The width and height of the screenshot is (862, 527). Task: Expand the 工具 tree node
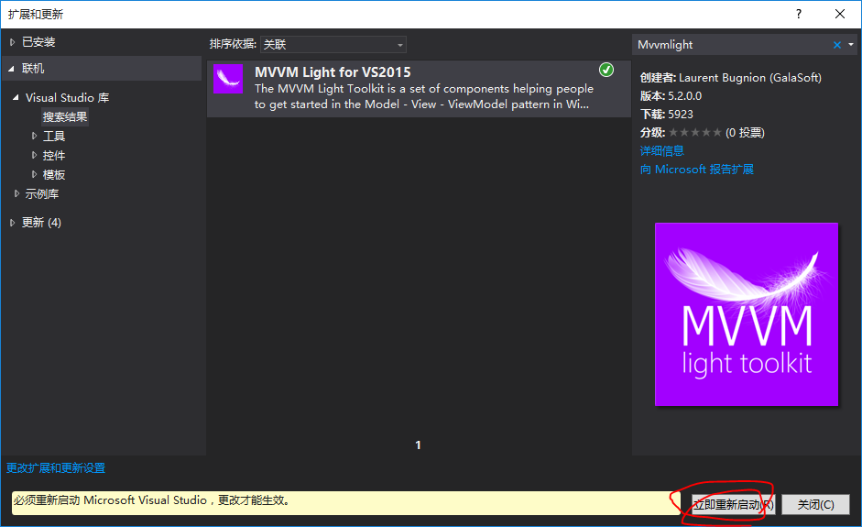click(x=34, y=136)
